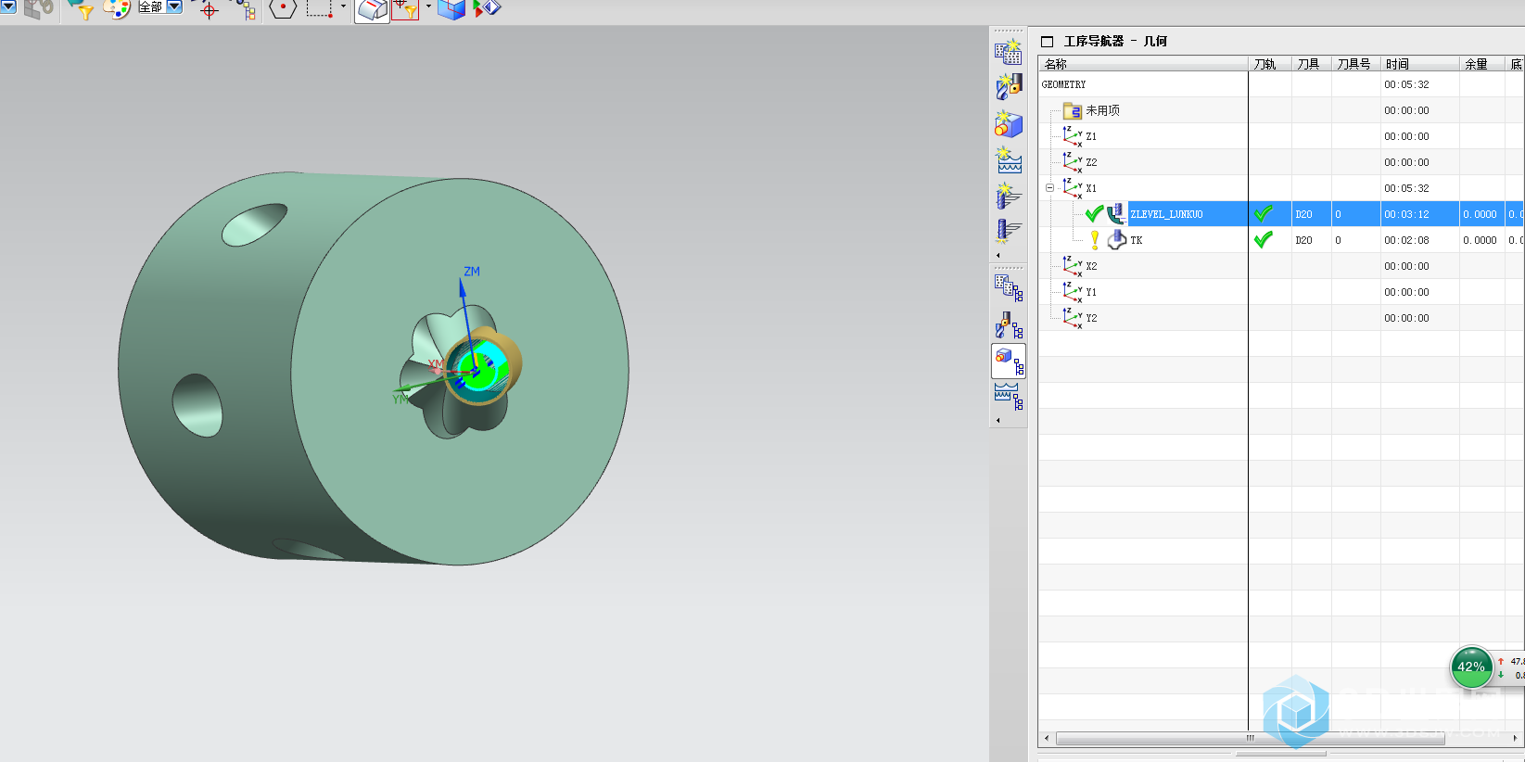1525x762 pixels.
Task: Open the Create Geometry tool
Action: coord(1009,123)
